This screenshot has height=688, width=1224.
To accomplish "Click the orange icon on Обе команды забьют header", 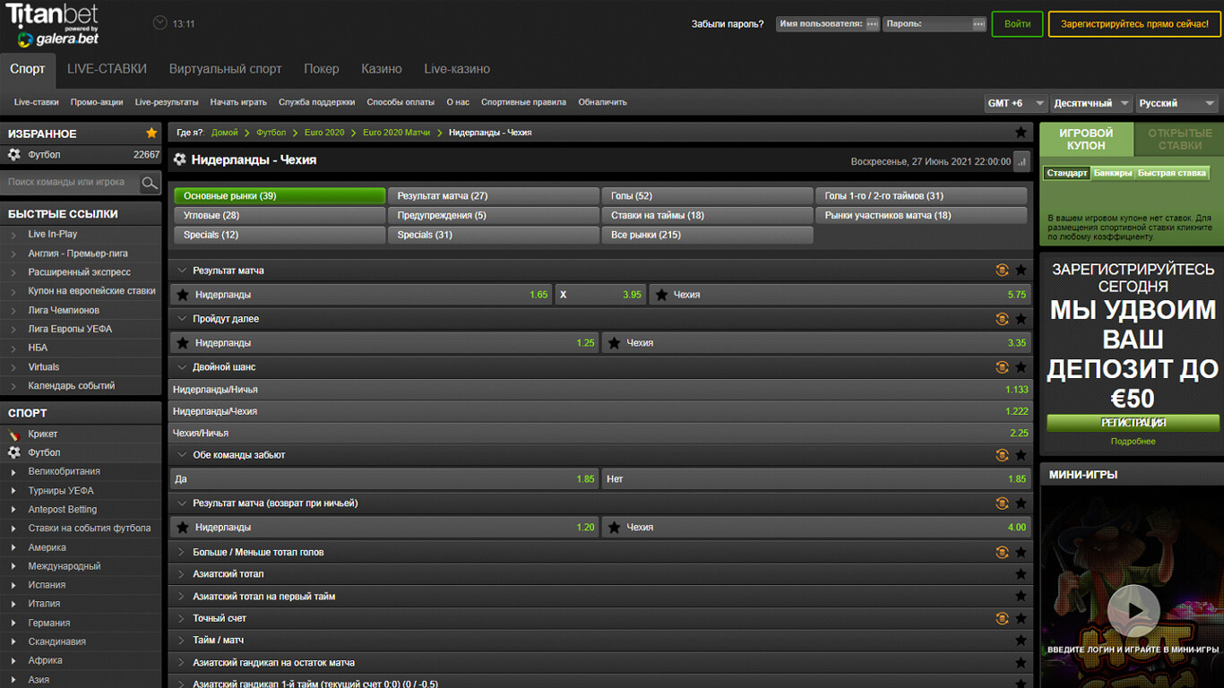I will (x=1002, y=455).
